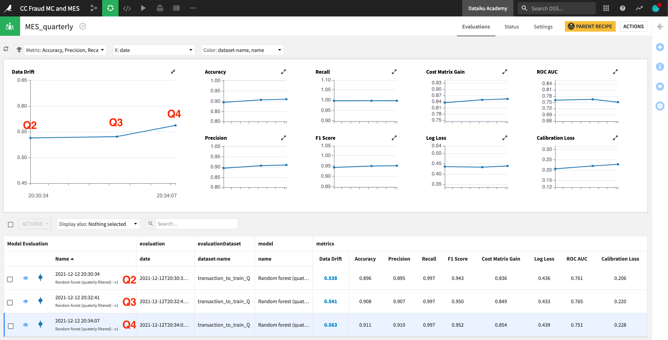
Task: Check the select-all checkbox above the evaluations table
Action: (10, 224)
